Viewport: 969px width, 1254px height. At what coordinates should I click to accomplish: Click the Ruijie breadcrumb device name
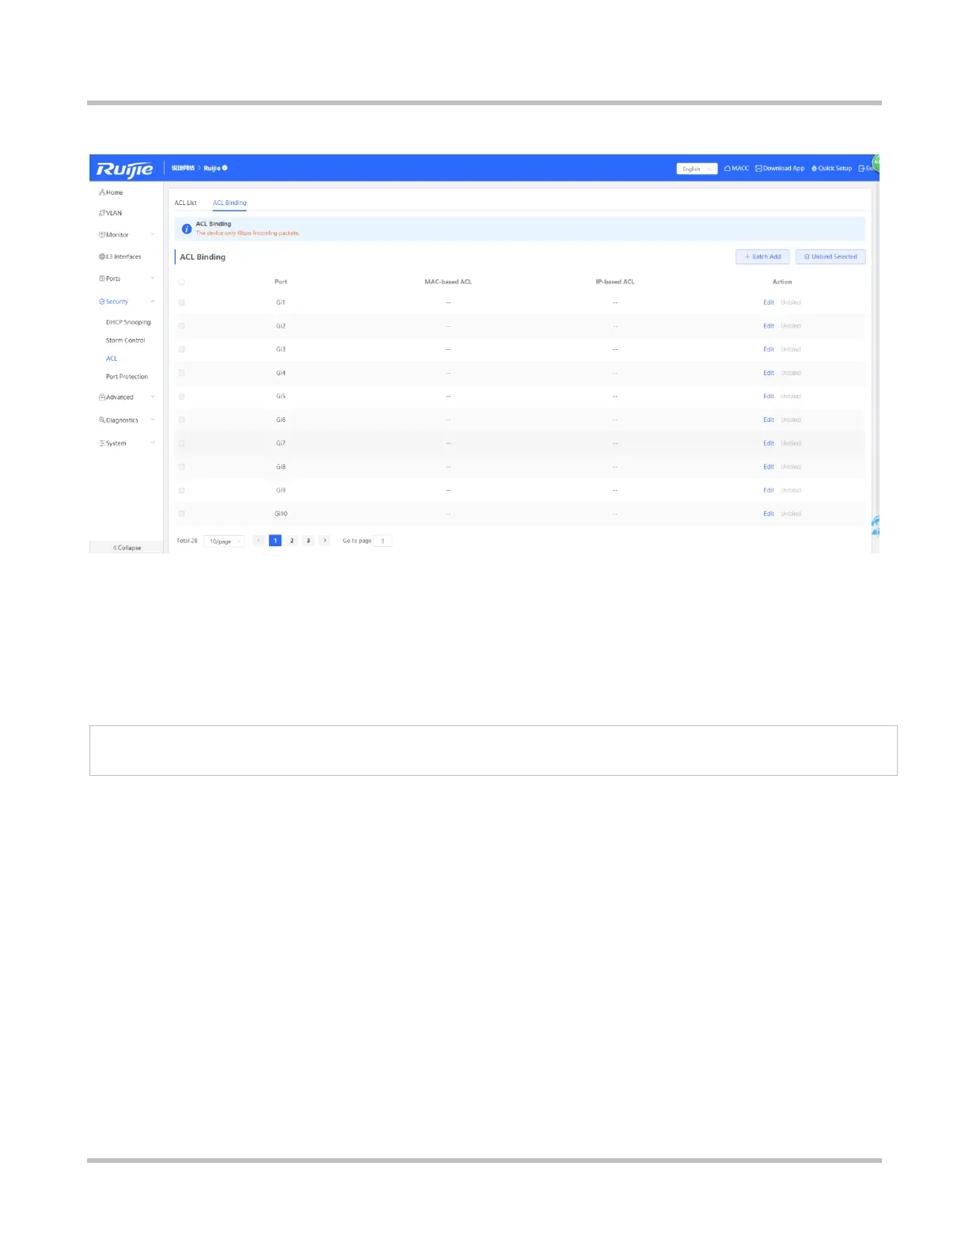[212, 169]
